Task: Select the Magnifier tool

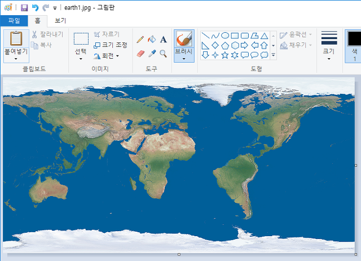Action: 163,54
